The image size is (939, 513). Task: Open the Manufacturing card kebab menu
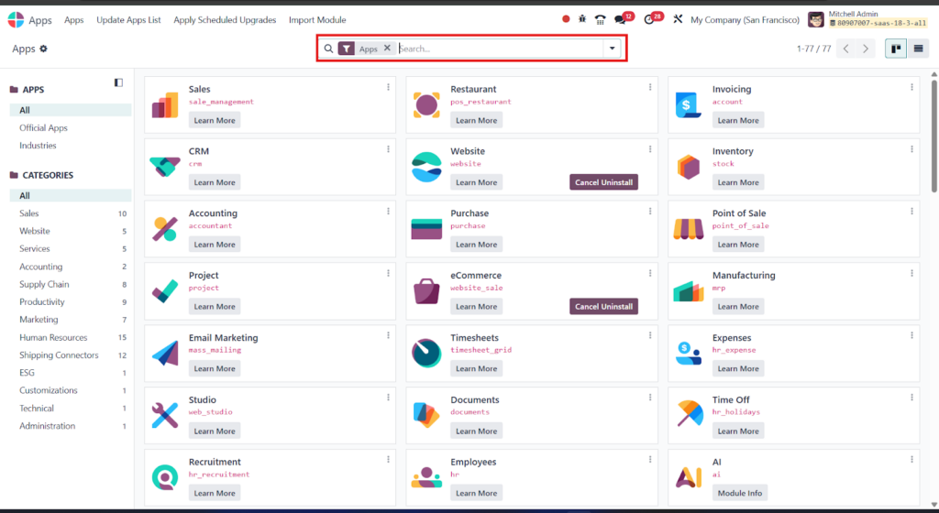[x=911, y=274]
